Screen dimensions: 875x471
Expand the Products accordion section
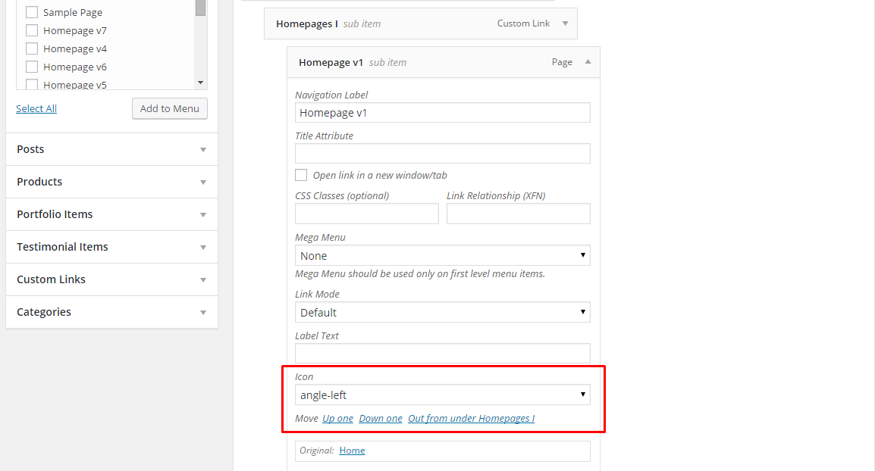click(202, 182)
